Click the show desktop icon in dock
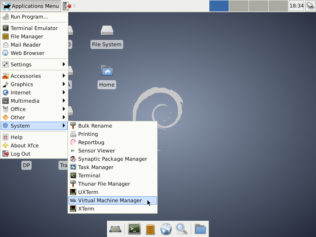 (x=115, y=229)
